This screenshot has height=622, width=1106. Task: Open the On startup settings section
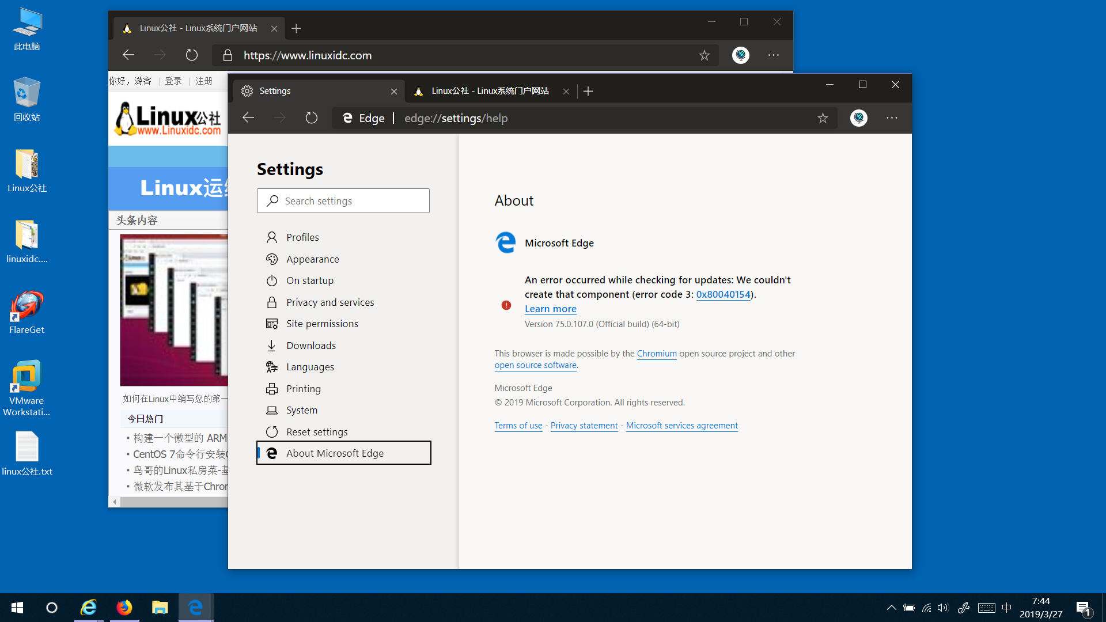[343, 280]
